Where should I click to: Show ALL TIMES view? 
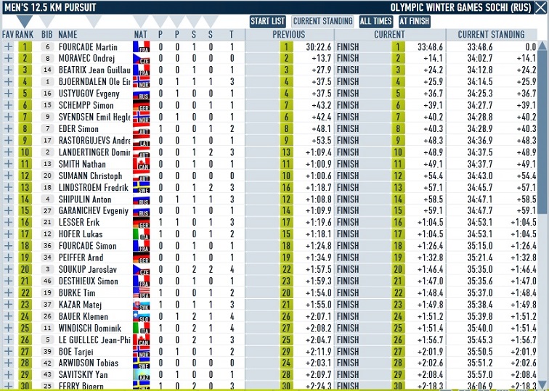pyautogui.click(x=375, y=21)
